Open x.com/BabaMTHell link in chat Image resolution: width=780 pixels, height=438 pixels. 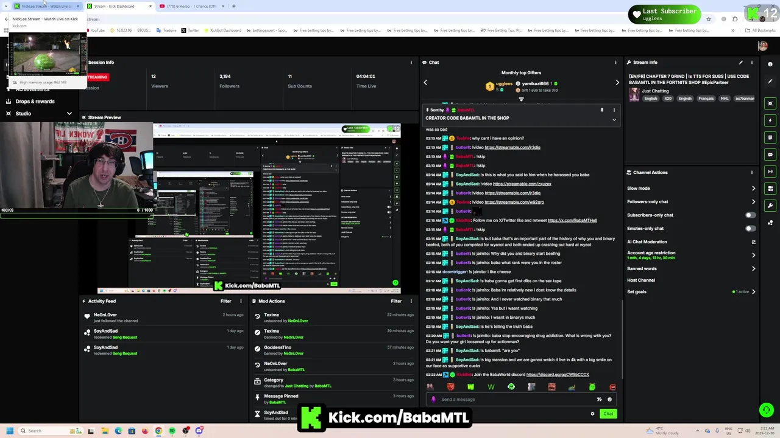(572, 220)
